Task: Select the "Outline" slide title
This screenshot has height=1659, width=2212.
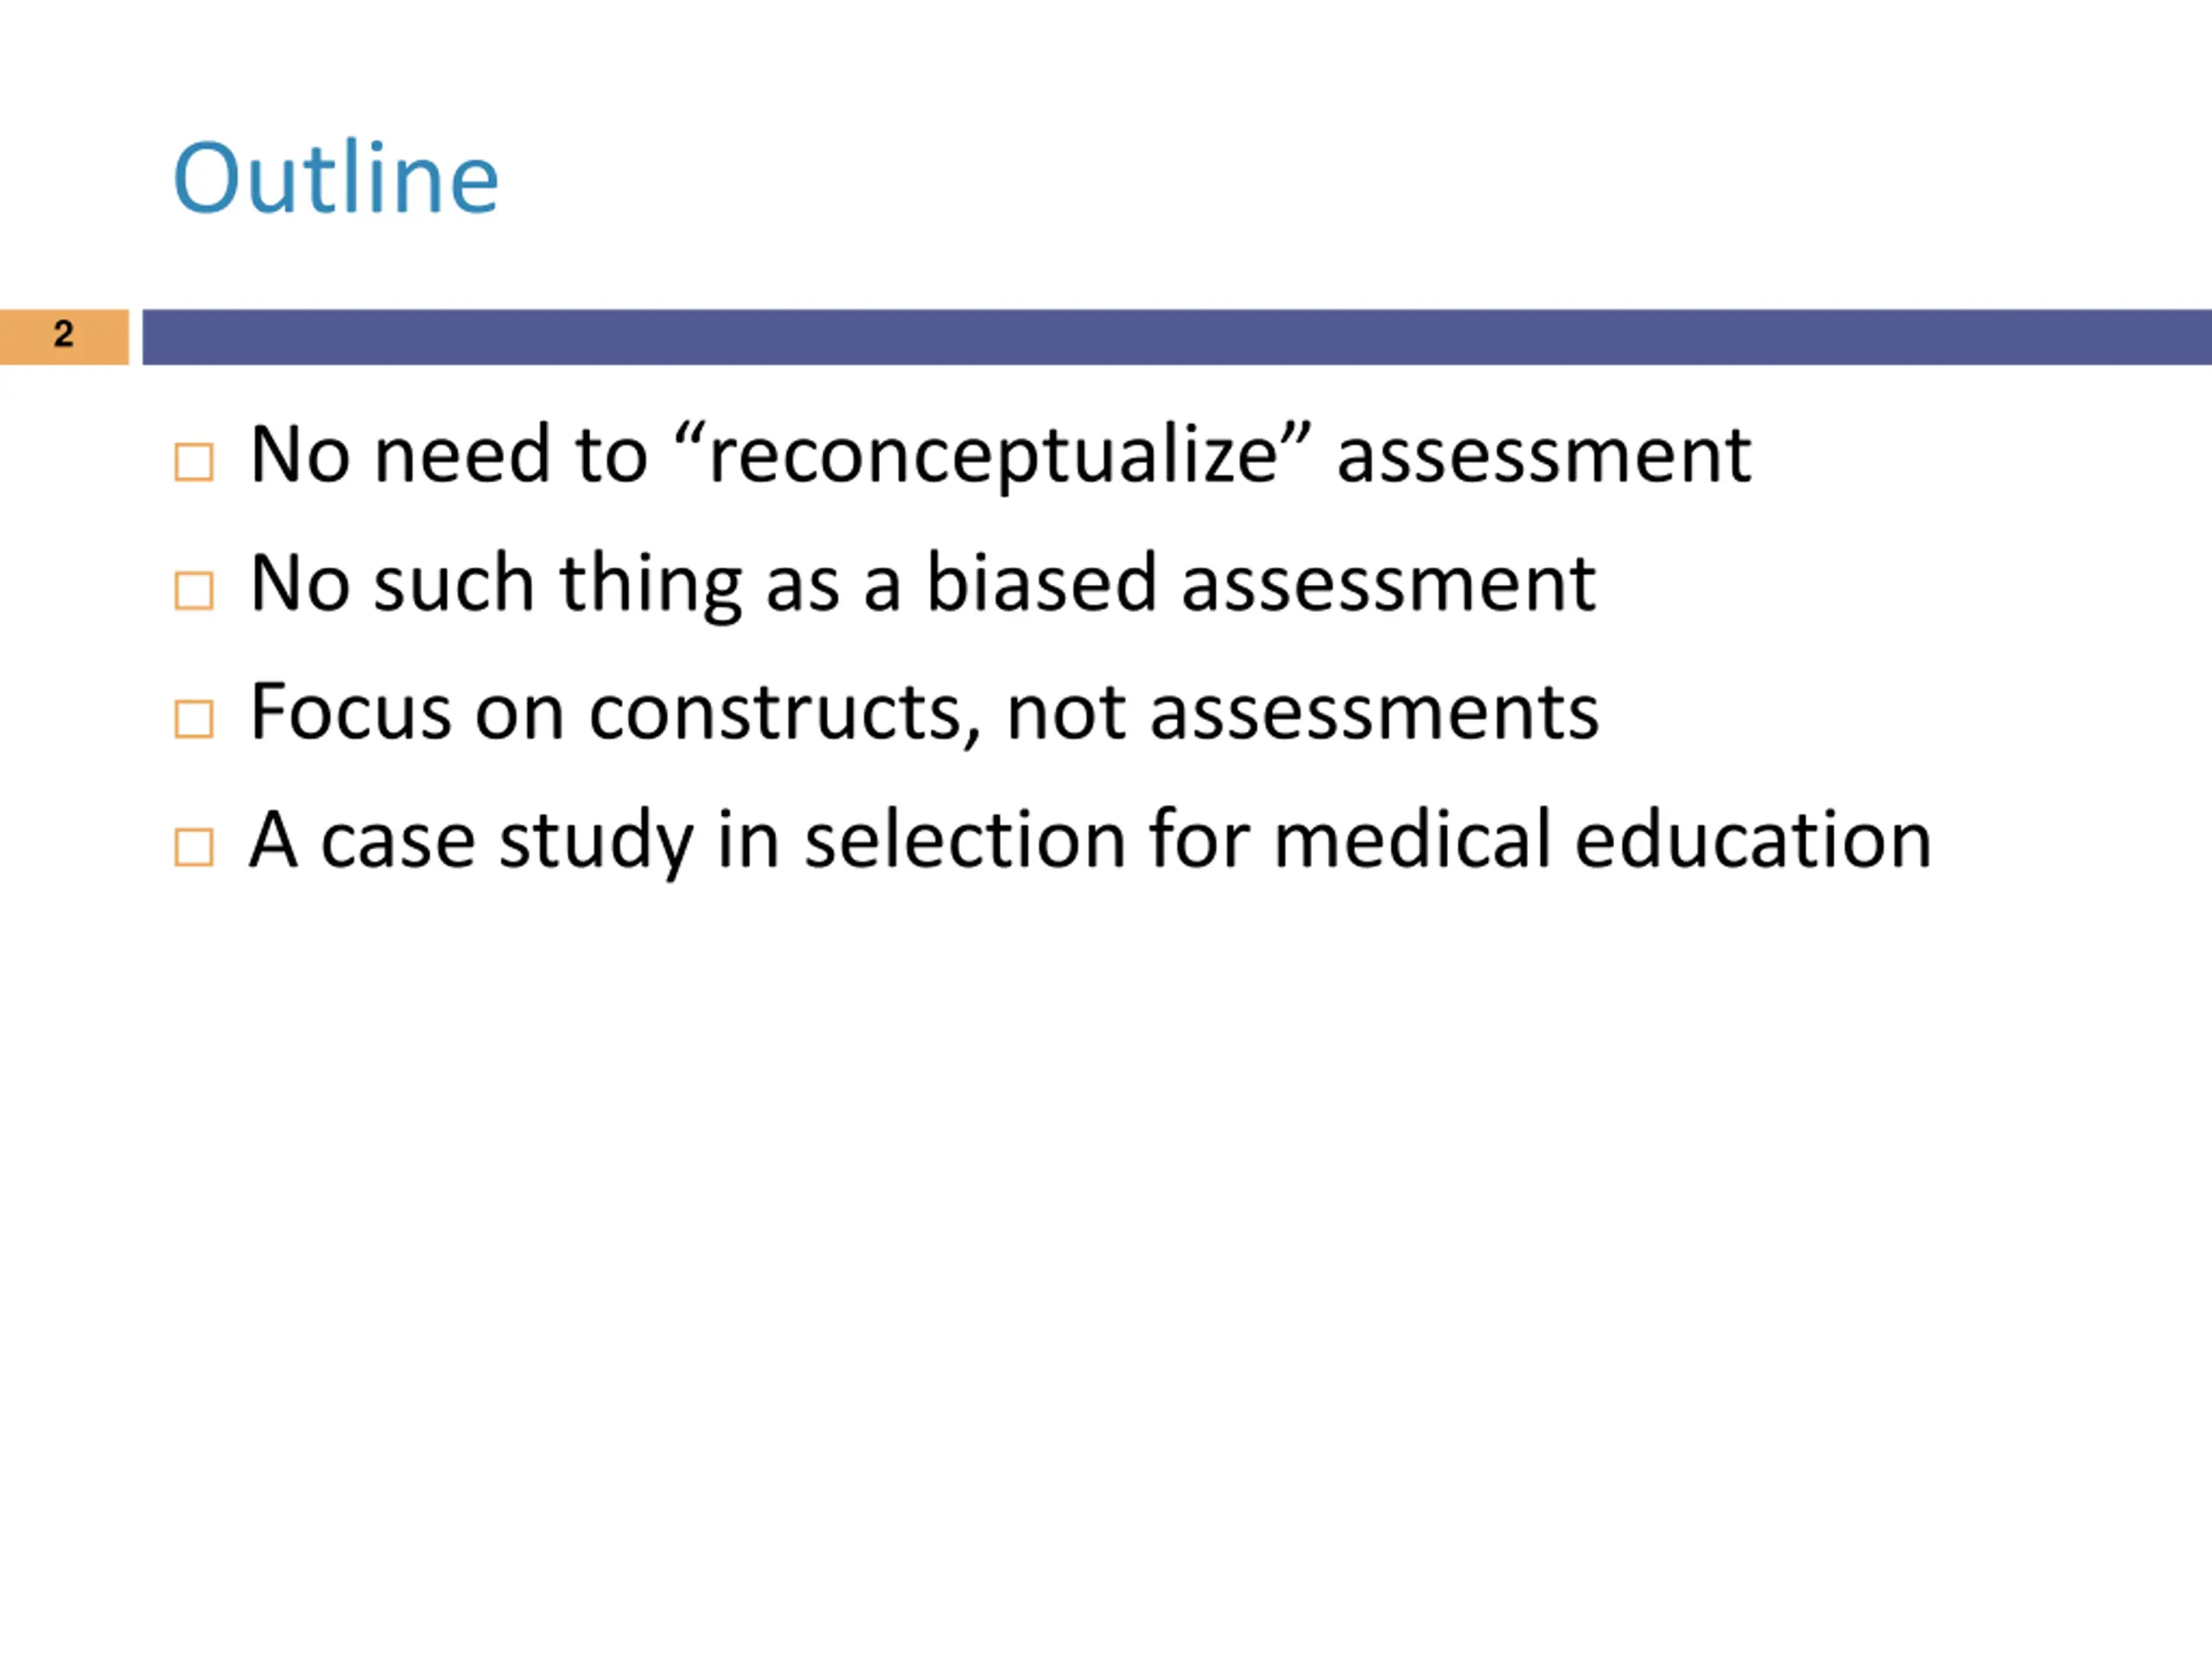Action: coord(336,178)
